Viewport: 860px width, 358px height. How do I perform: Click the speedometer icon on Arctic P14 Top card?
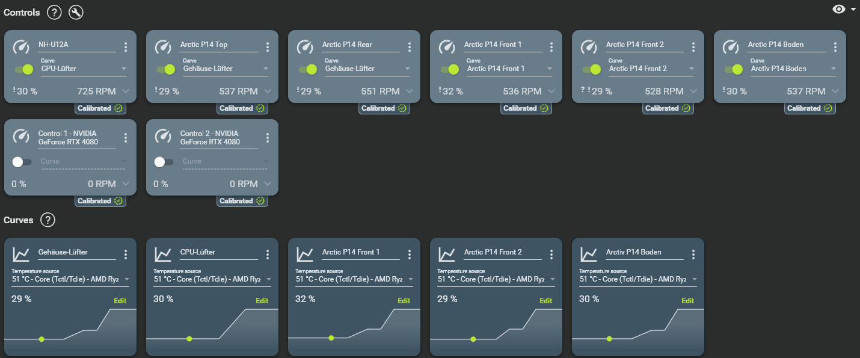(163, 47)
